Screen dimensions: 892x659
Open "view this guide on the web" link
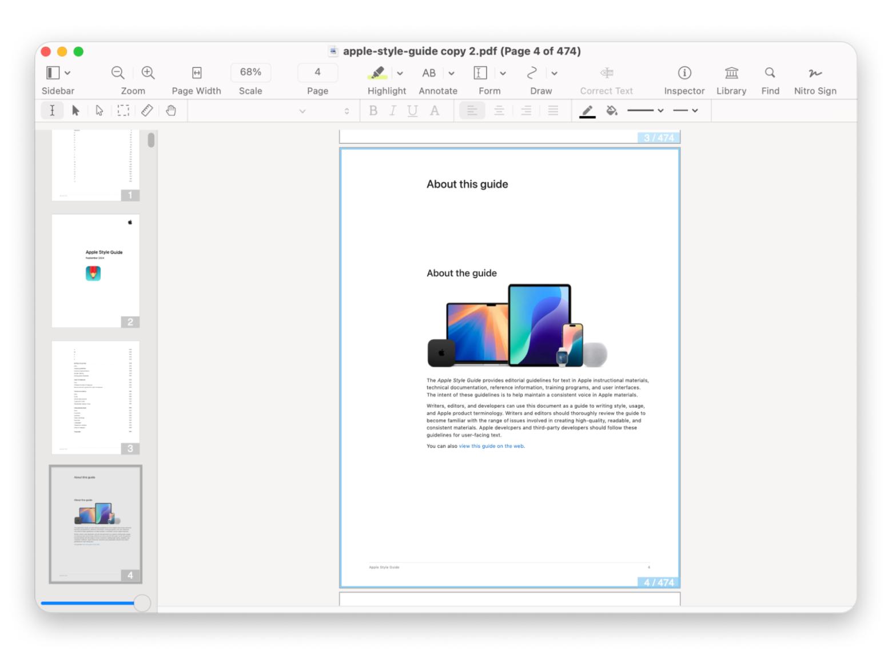coord(491,446)
